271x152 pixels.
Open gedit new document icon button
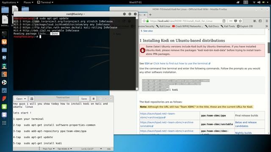(x=32, y=99)
